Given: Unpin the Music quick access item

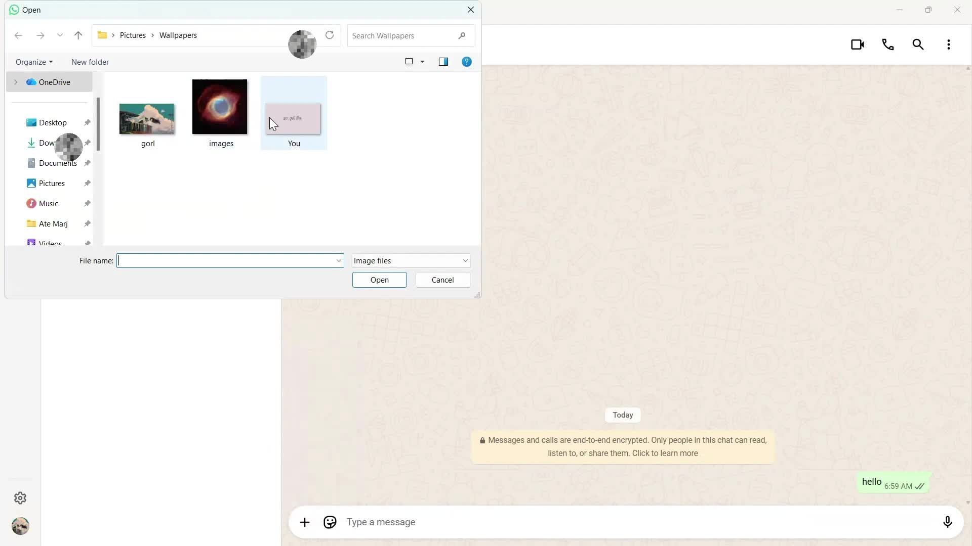Looking at the screenshot, I should [x=87, y=203].
